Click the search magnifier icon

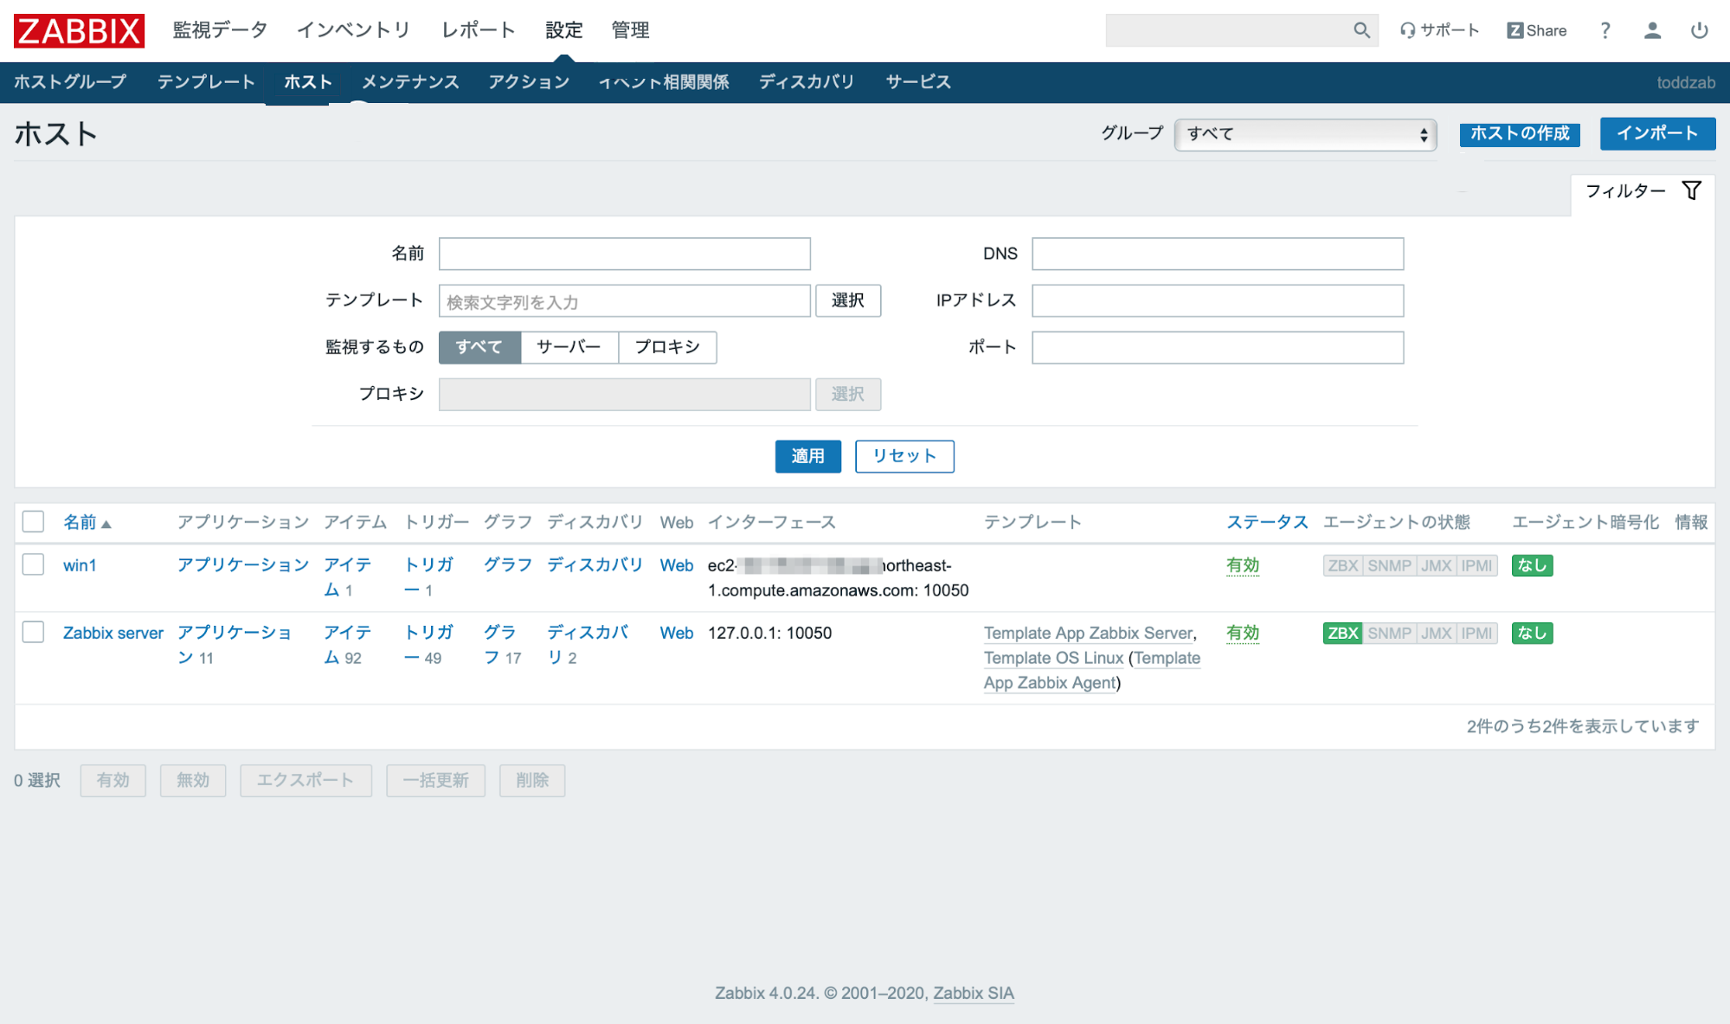tap(1361, 30)
